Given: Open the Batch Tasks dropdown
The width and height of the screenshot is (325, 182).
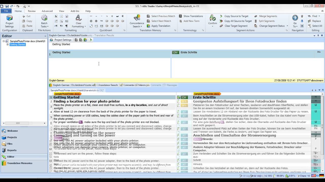Looking at the screenshot, I should (44, 21).
